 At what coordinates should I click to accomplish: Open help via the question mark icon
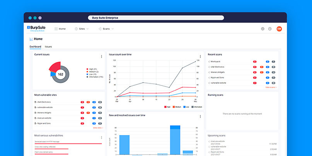[270, 29]
